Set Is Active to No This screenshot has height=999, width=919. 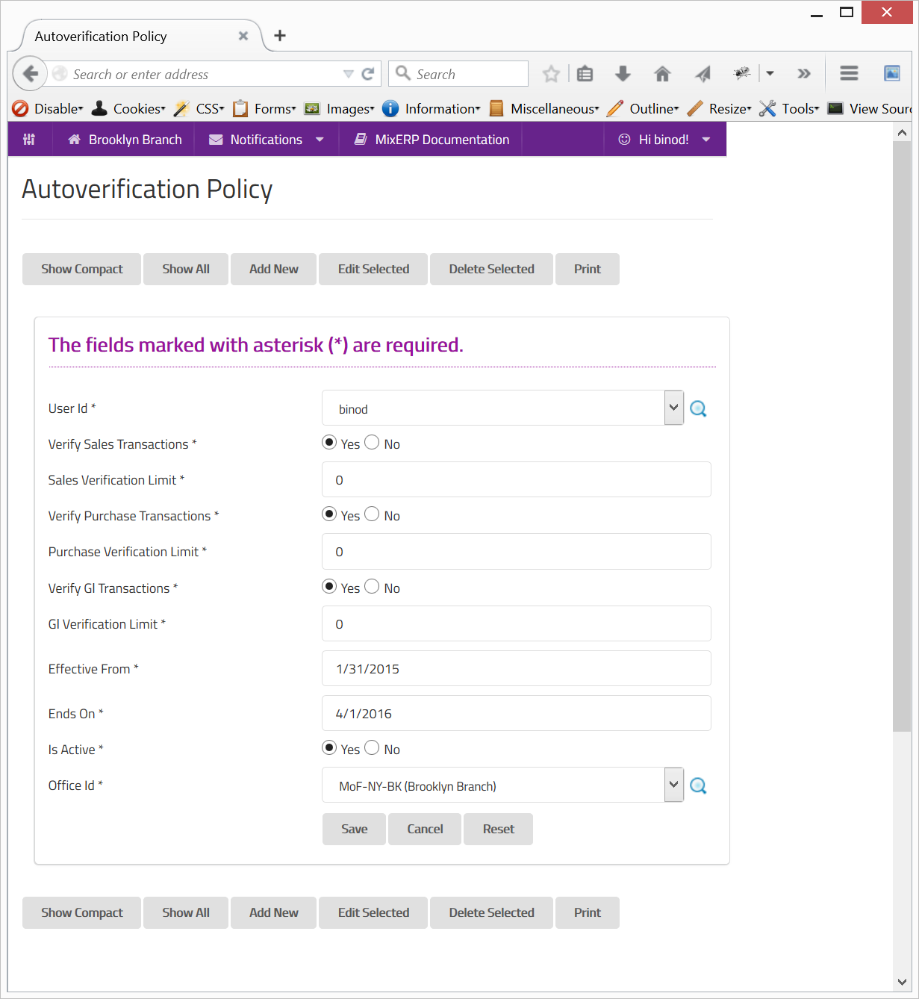click(373, 748)
